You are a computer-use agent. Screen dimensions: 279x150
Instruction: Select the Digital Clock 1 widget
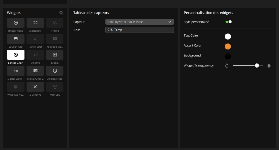[16, 71]
